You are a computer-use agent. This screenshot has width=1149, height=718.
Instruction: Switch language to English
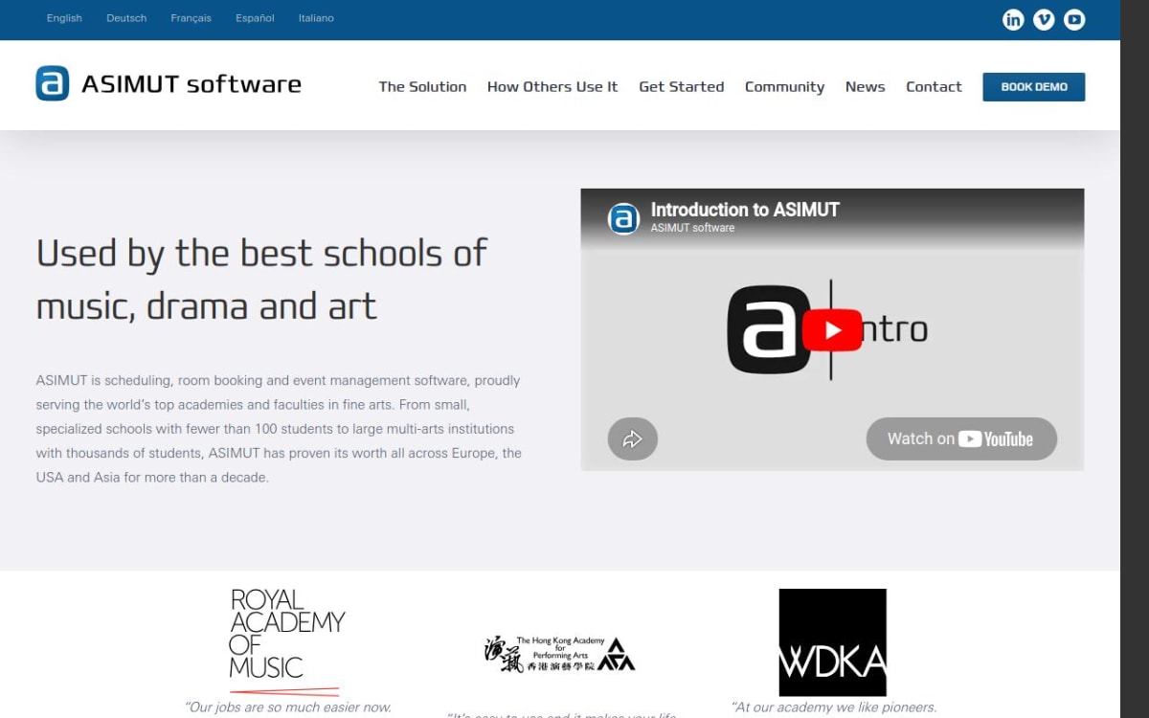point(64,18)
